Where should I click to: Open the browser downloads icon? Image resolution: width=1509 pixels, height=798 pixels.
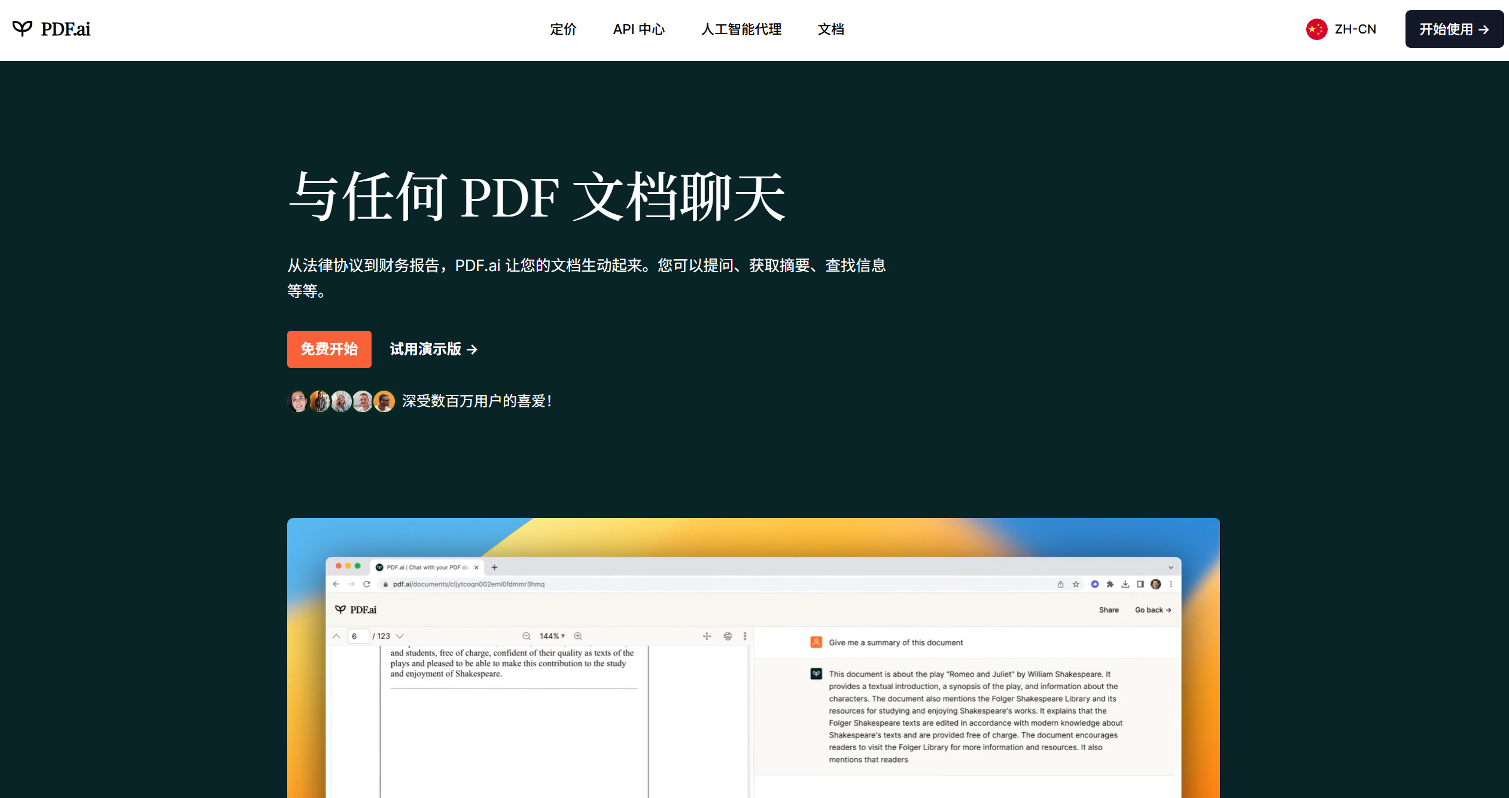(1125, 584)
